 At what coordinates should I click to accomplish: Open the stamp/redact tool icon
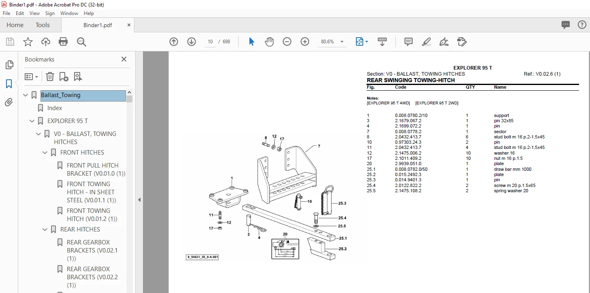coord(462,42)
